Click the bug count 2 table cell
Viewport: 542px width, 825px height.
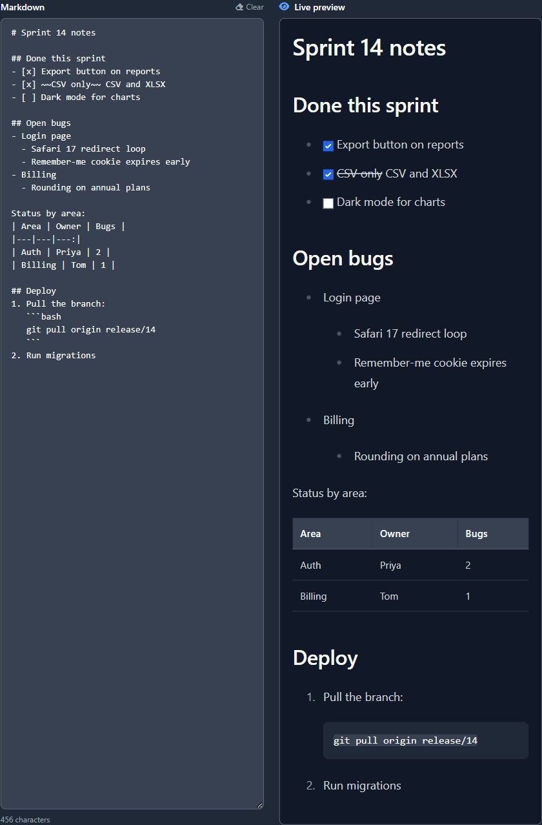click(x=493, y=565)
